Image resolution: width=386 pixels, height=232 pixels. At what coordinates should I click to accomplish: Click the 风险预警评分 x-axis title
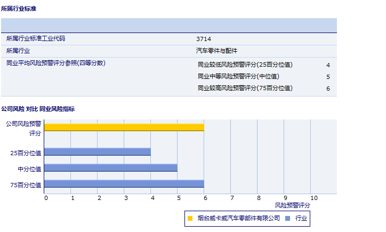(292, 205)
